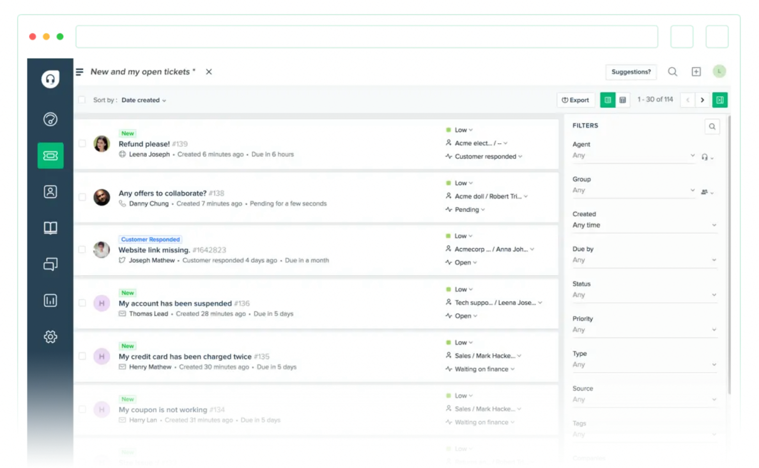Click the search magnifier in top bar

tap(673, 72)
